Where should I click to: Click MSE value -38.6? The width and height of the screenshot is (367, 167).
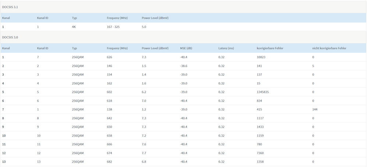pyautogui.click(x=184, y=66)
